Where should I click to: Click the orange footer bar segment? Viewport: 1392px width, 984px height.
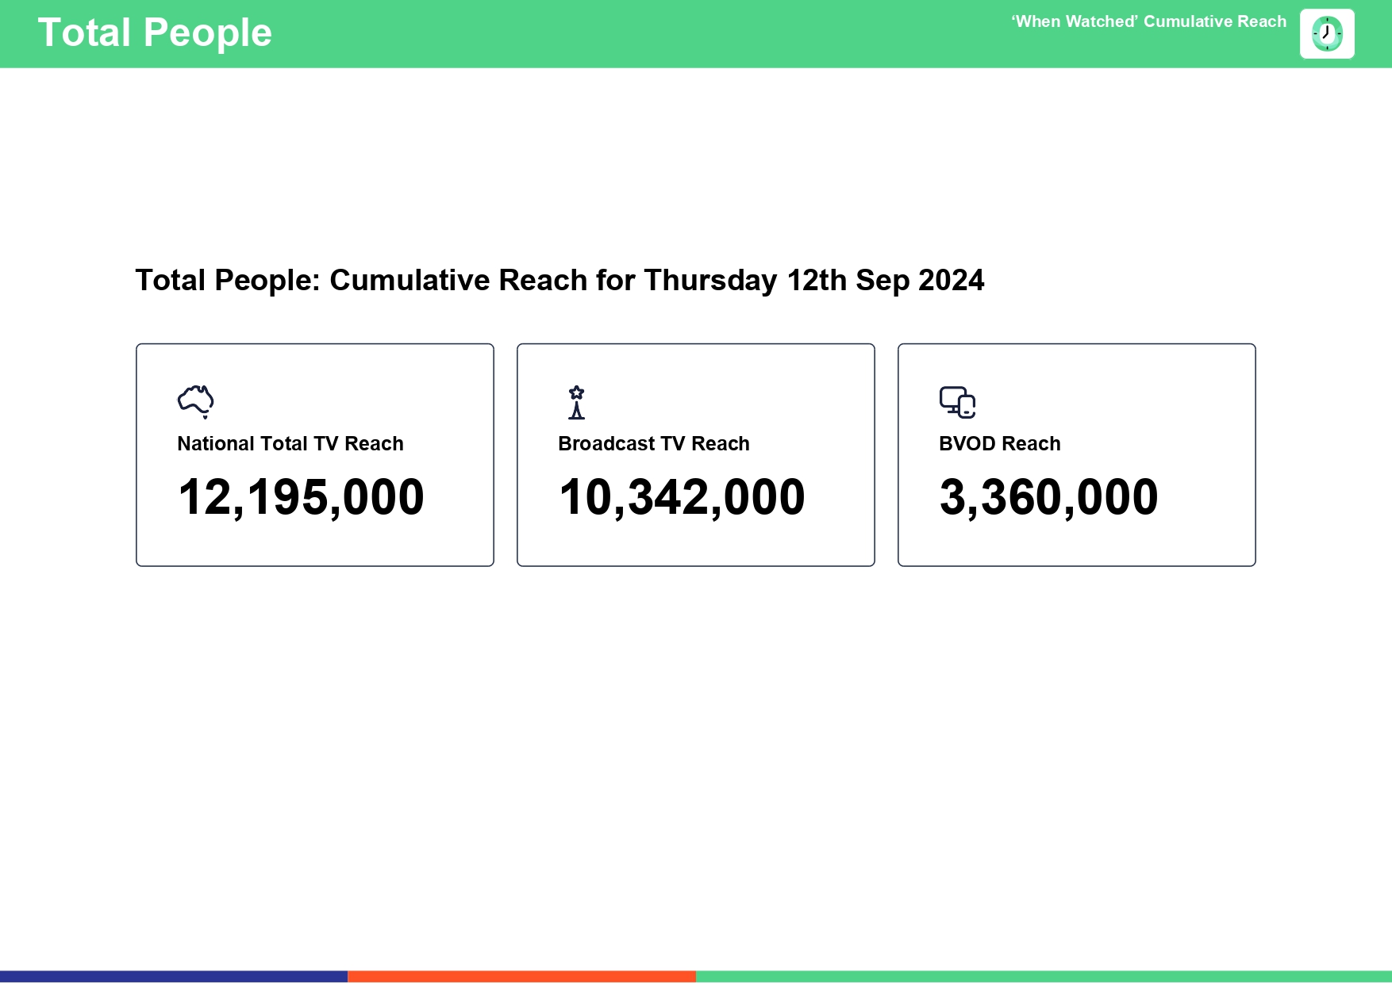(x=521, y=977)
